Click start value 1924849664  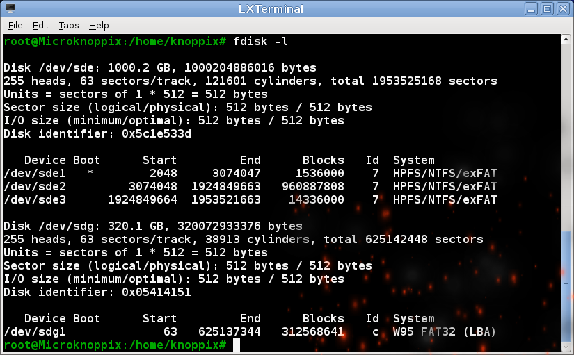point(143,199)
